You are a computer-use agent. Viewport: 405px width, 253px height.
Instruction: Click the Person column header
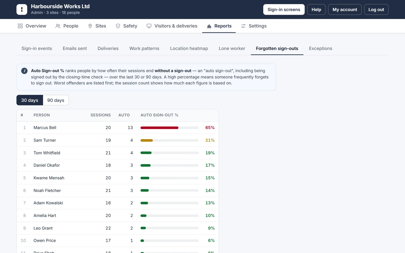click(x=42, y=115)
